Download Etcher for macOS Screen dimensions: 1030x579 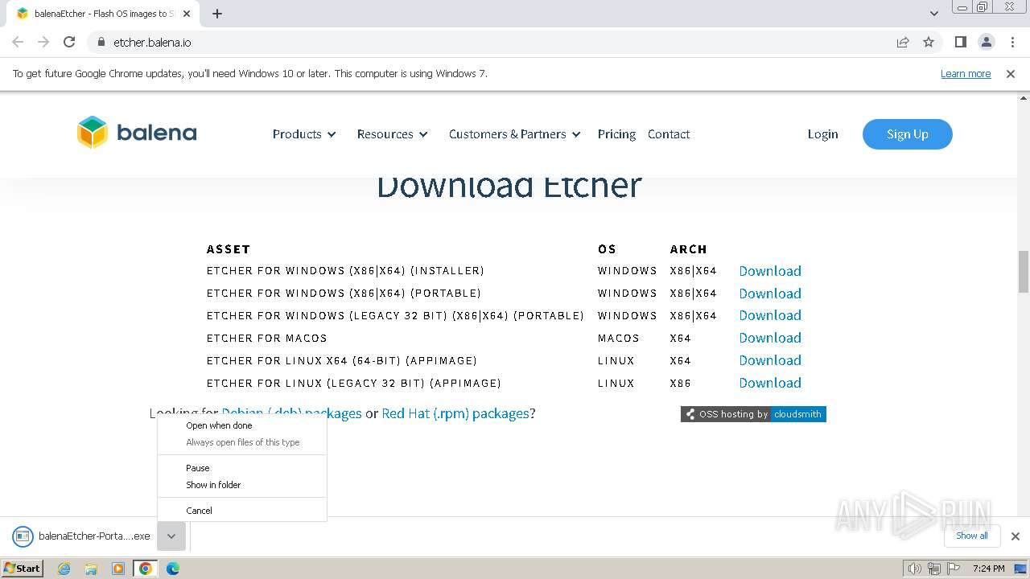click(770, 338)
